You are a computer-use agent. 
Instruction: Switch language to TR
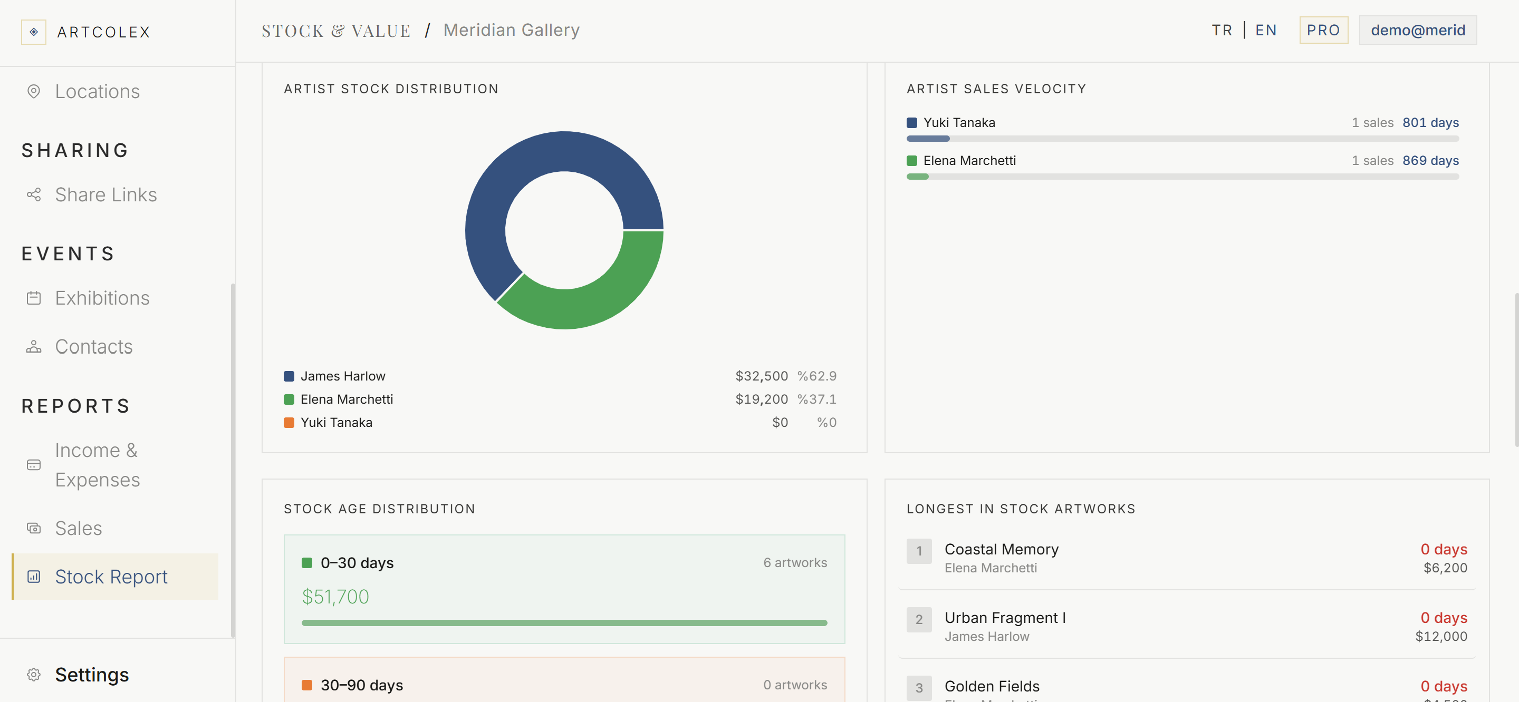(1222, 30)
